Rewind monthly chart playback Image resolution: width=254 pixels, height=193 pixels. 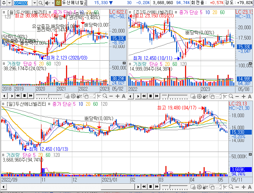pos(18,96)
